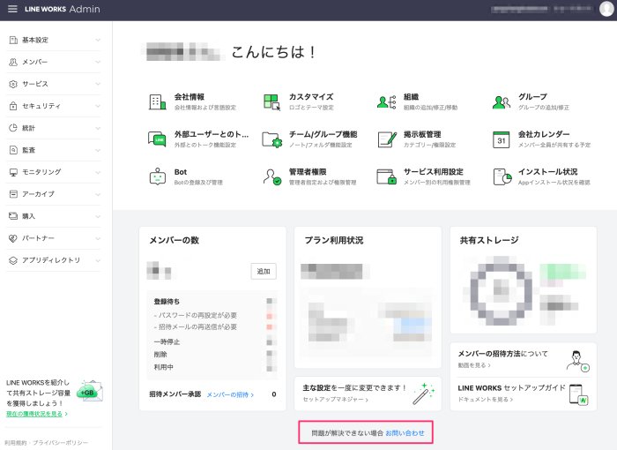Screen dimensions: 617x450
Task: Click the +GB storage cloud icon
Action: click(x=90, y=391)
